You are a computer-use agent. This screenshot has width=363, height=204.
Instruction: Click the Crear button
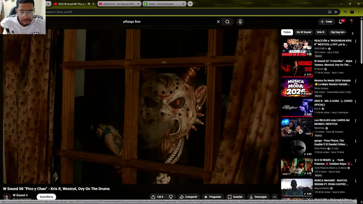point(326,22)
